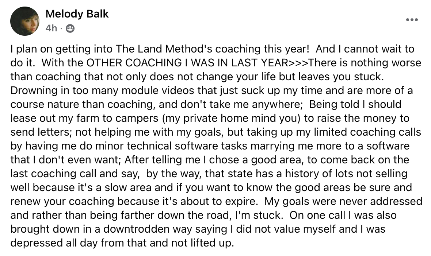This screenshot has height=256, width=431.
Task: Click the Melody Balk author name
Action: (77, 14)
